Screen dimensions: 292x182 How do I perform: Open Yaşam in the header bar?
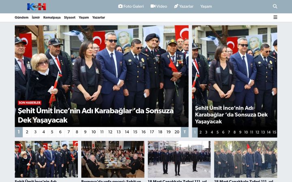(x=206, y=6)
